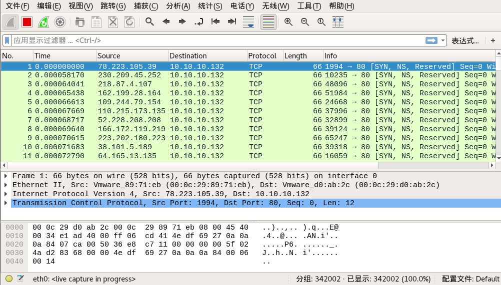Sort by the No. column header
Viewport: 501px width, 285px height.
[16, 56]
